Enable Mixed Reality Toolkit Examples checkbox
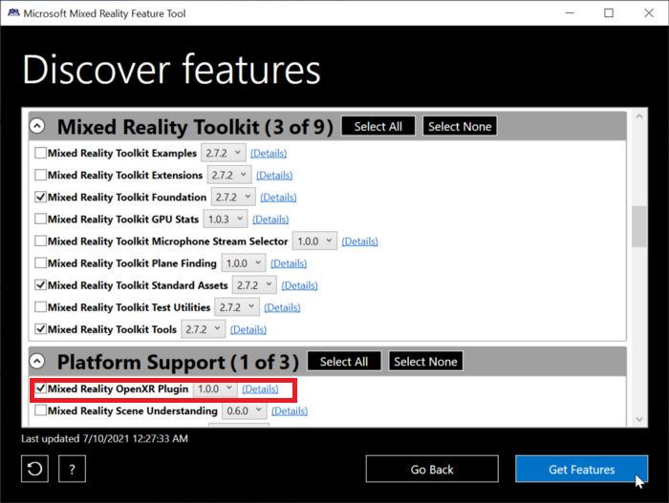Screen dimensions: 669x503 (40, 153)
